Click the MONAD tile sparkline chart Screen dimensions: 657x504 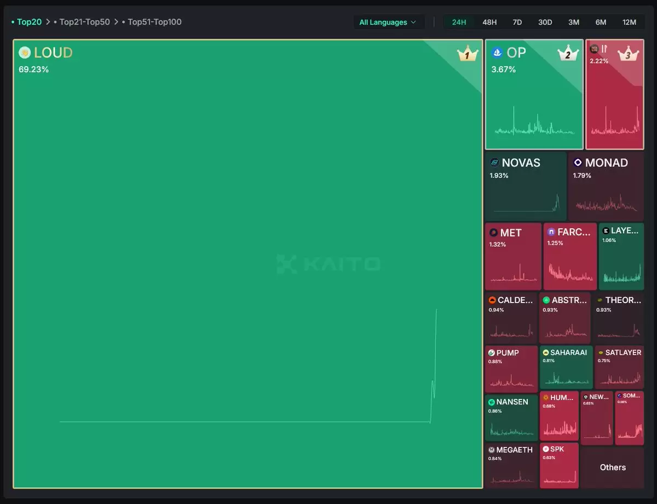tap(606, 202)
